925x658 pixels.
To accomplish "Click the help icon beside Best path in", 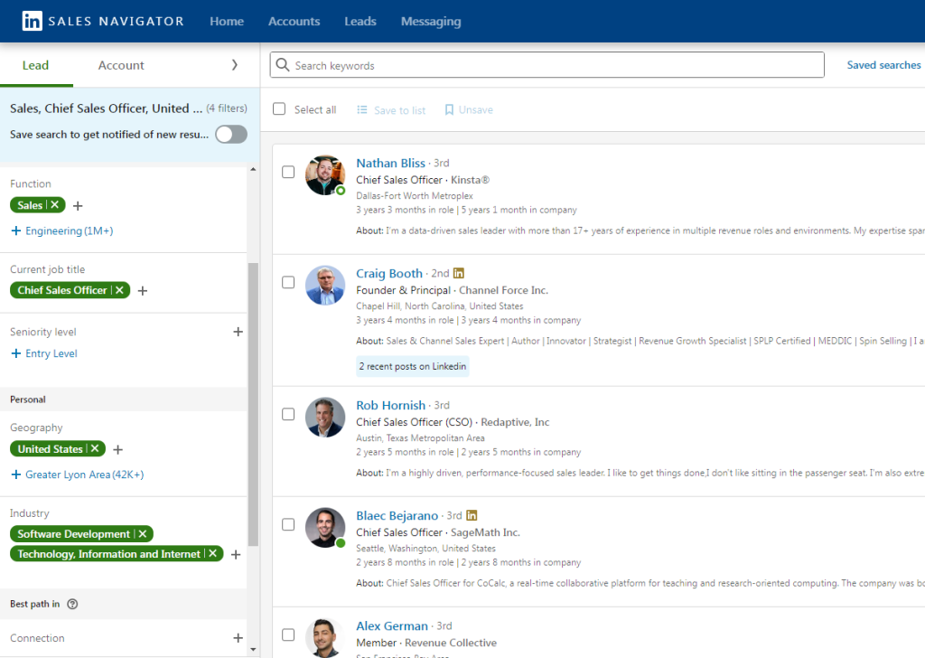I will point(73,604).
